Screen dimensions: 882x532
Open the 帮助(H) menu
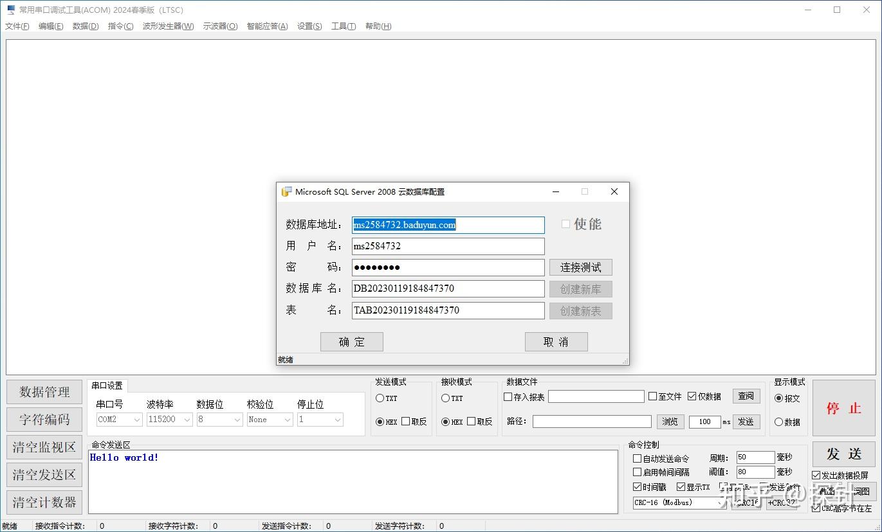[378, 26]
